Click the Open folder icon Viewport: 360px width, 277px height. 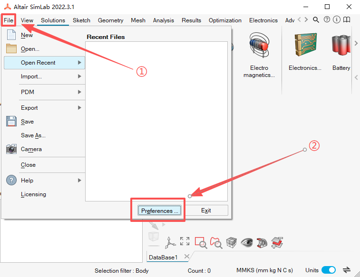point(11,48)
